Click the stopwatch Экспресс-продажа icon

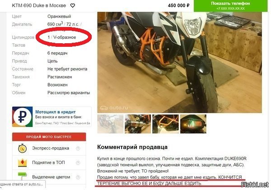tap(23, 148)
